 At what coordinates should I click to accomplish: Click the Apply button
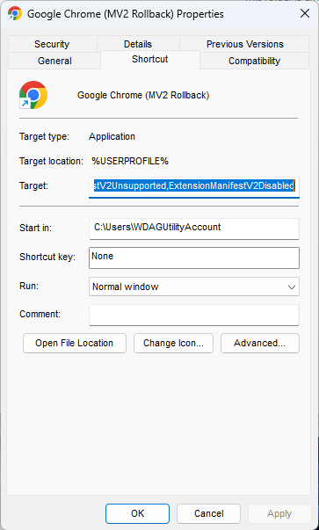click(279, 513)
